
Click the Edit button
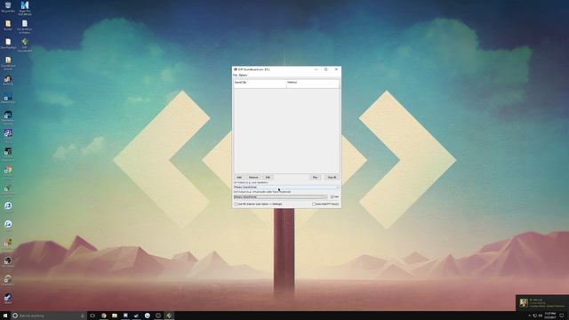268,178
